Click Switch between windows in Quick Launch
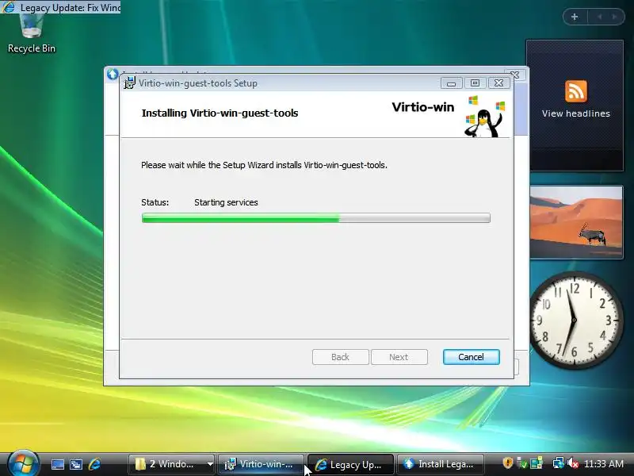Screen dimensions: 634x476 (76, 464)
